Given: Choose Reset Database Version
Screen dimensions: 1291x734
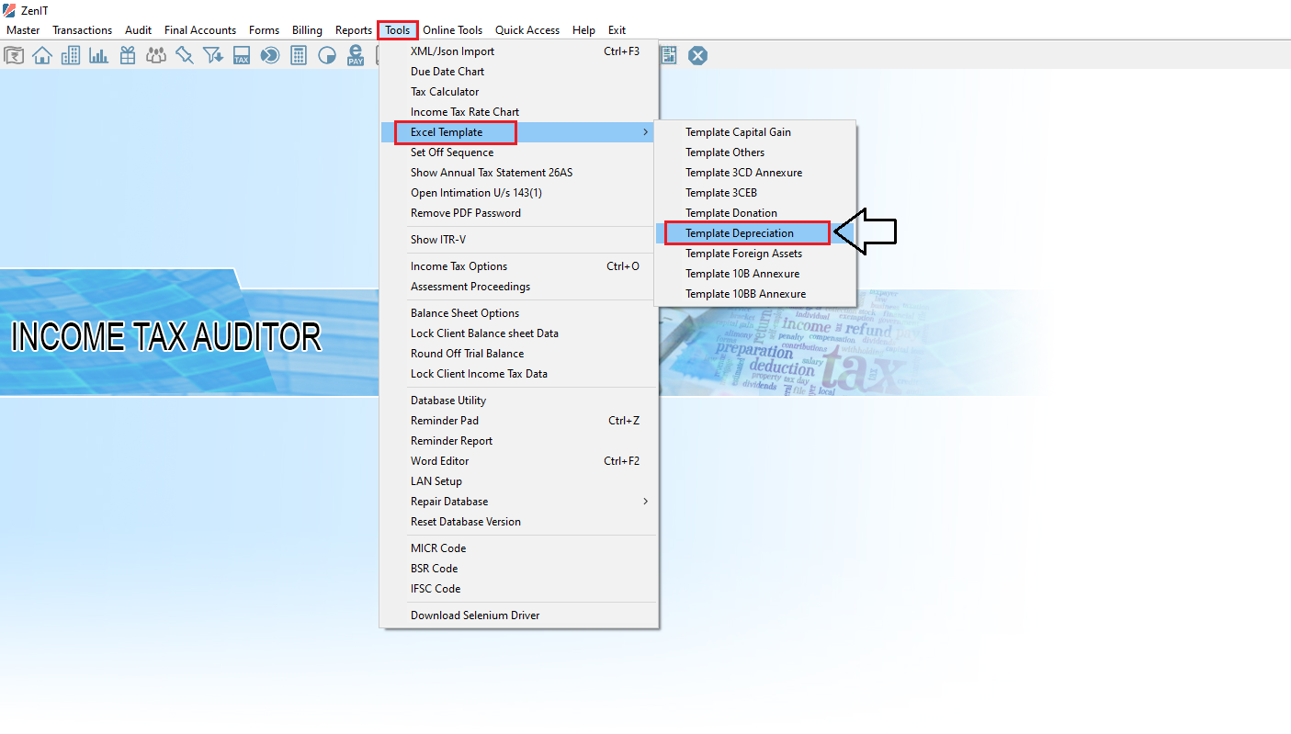Looking at the screenshot, I should pyautogui.click(x=519, y=522).
